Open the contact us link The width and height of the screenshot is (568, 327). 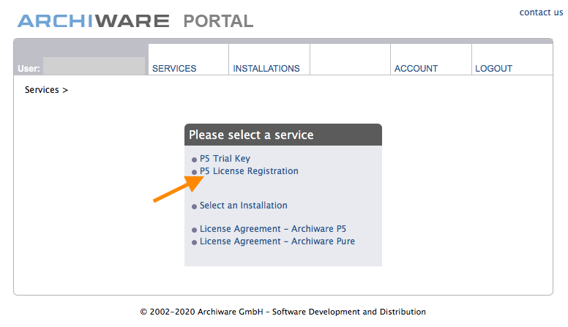click(x=541, y=12)
